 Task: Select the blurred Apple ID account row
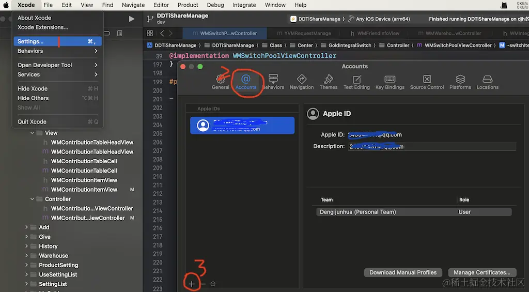pyautogui.click(x=242, y=125)
